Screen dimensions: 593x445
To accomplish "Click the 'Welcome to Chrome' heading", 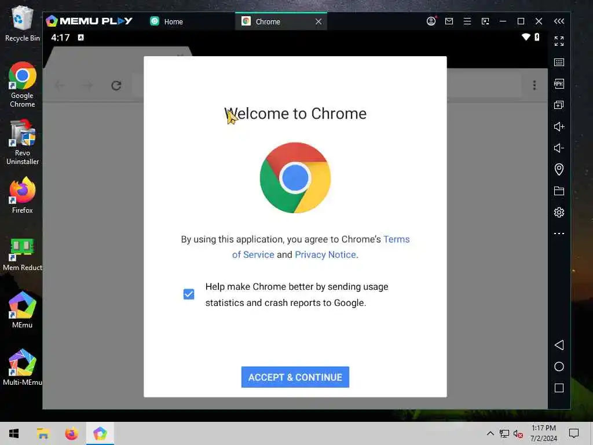I will tap(295, 114).
